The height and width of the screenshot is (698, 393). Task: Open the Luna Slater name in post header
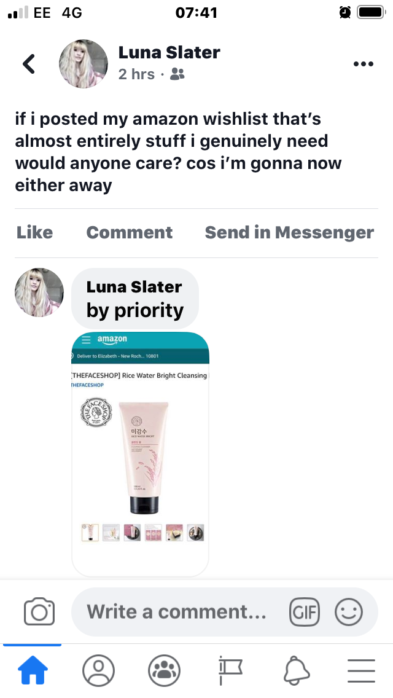click(x=169, y=52)
